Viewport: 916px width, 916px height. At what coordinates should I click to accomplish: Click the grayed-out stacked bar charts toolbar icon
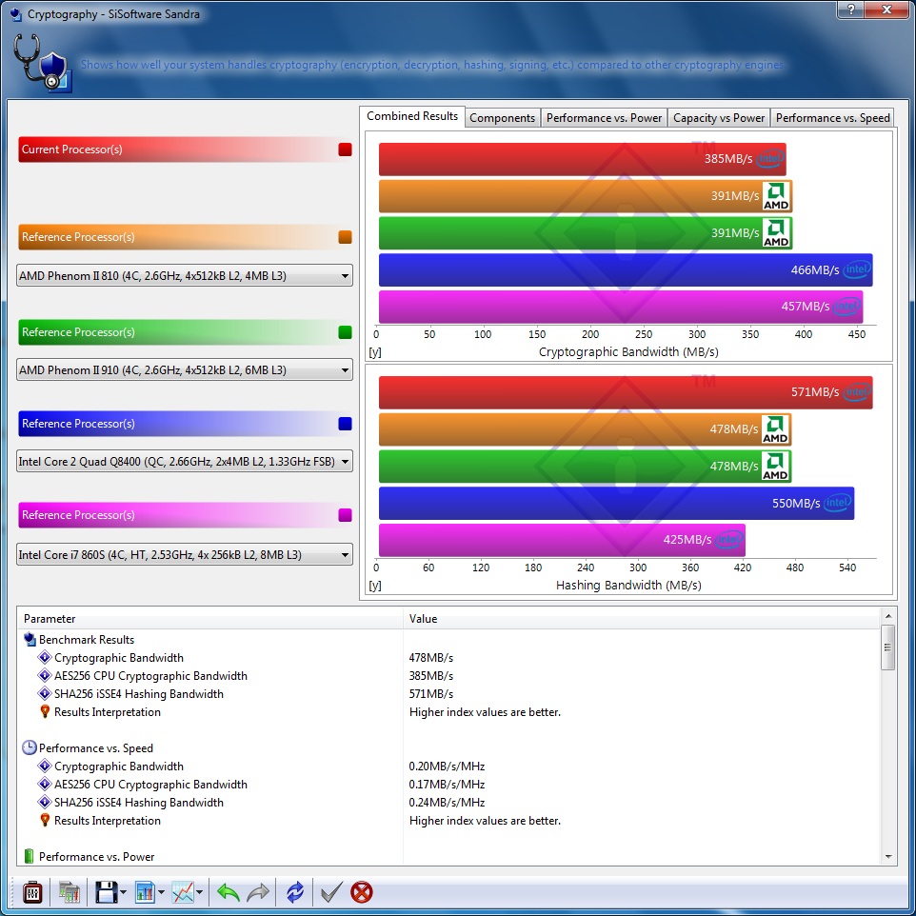pos(69,892)
